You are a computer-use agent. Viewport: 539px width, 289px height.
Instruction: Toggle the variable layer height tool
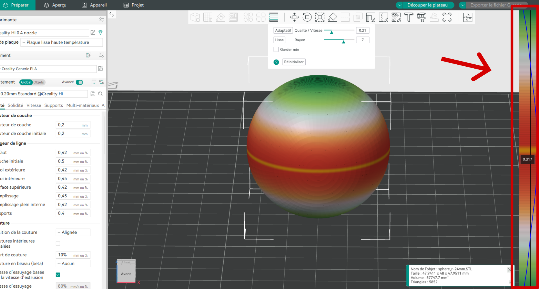tap(274, 17)
